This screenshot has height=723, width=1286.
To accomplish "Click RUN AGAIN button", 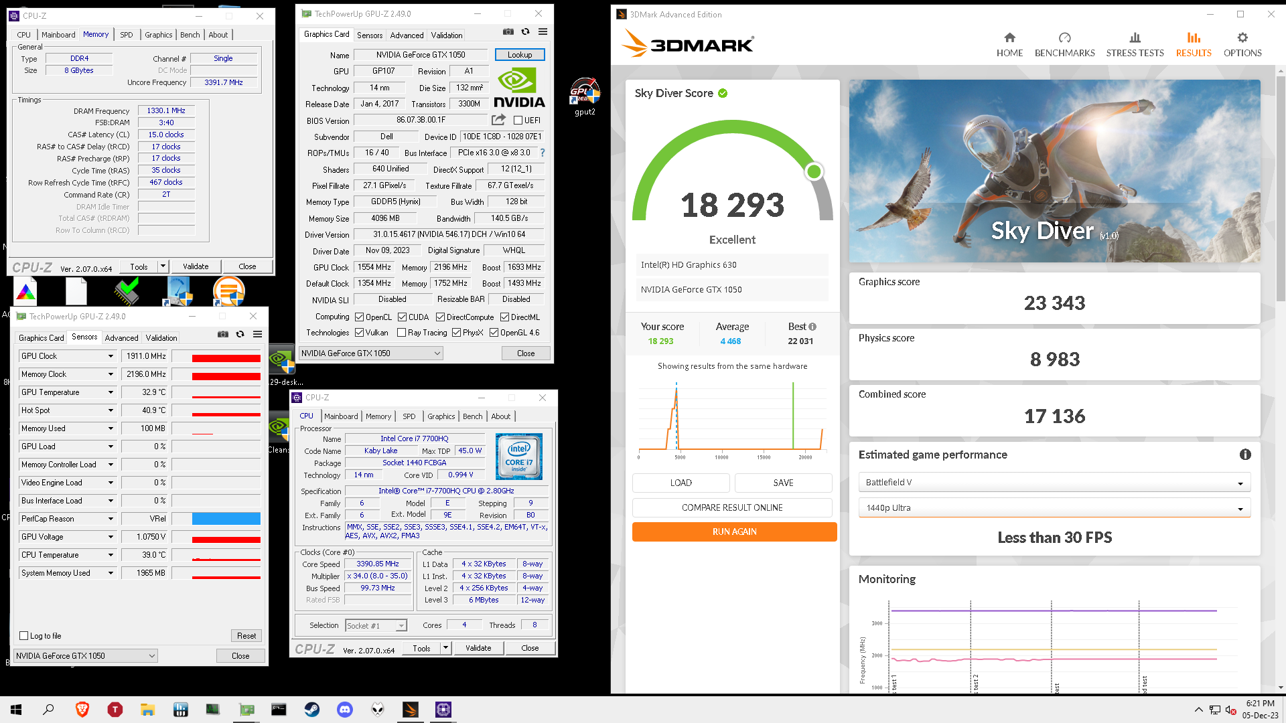I will click(x=734, y=532).
